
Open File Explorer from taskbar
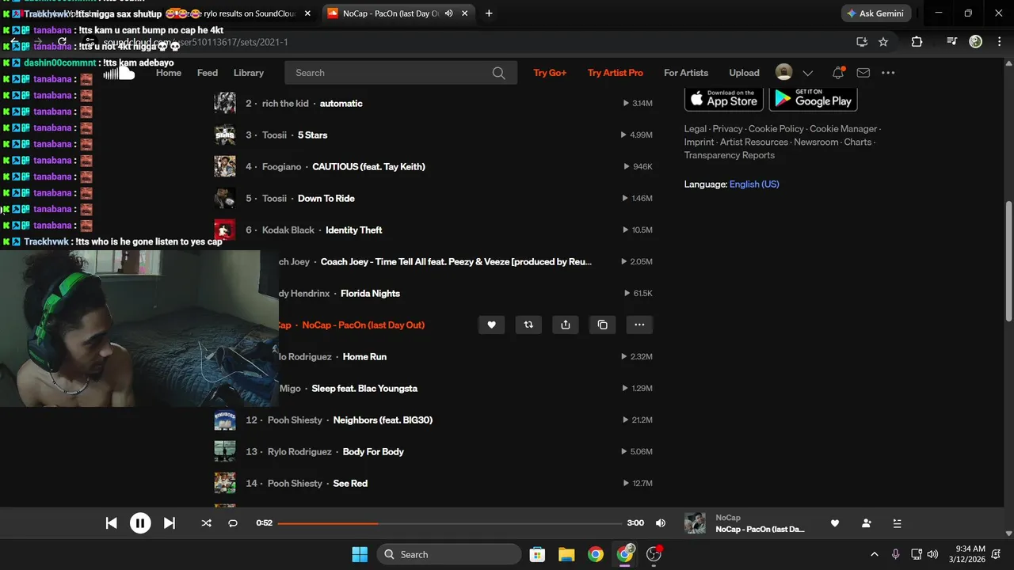(x=566, y=554)
